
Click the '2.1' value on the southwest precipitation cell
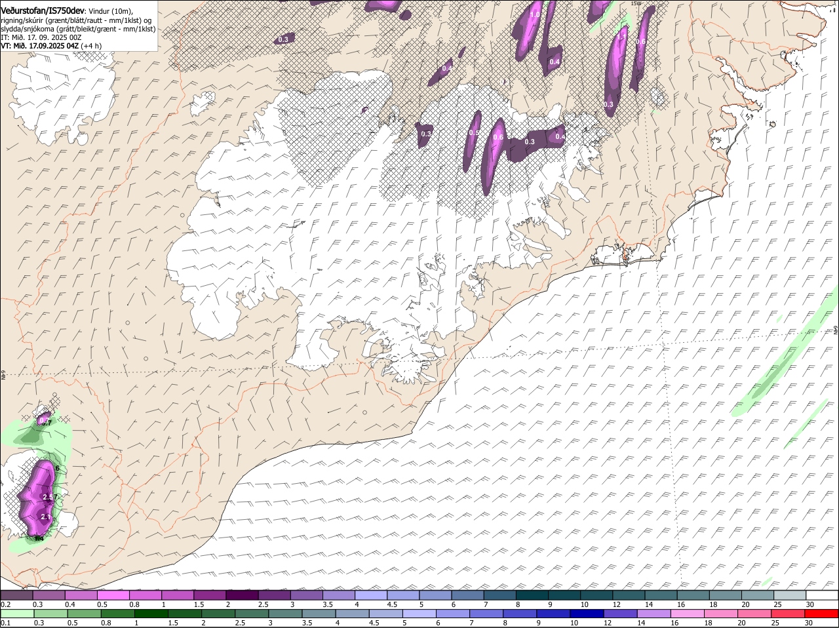(x=46, y=517)
